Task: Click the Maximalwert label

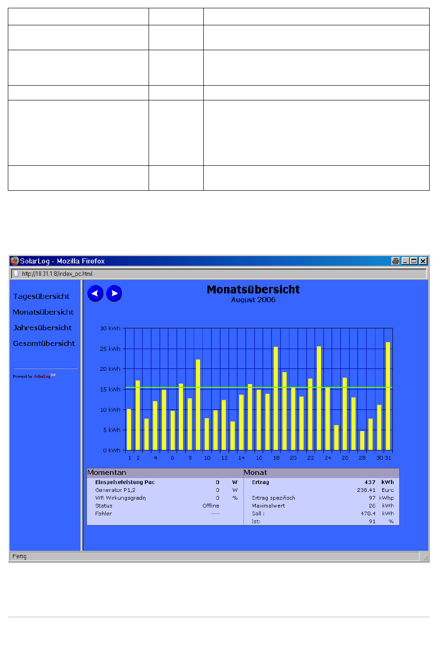Action: pos(269,506)
